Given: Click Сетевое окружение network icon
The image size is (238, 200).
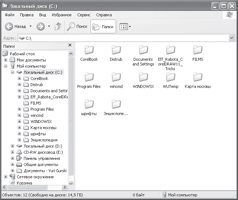Looking at the screenshot, I should click(x=12, y=176).
